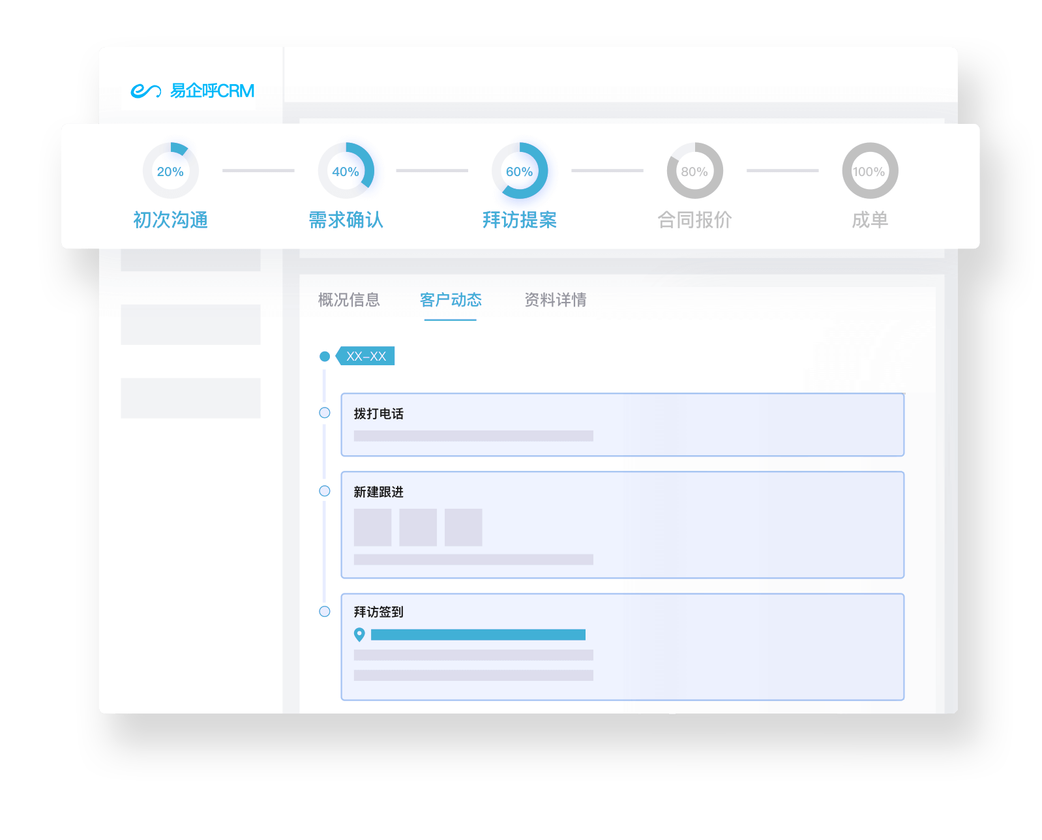Click the 初次沟通 stage label
Viewport: 1042px width, 840px height.
[170, 220]
